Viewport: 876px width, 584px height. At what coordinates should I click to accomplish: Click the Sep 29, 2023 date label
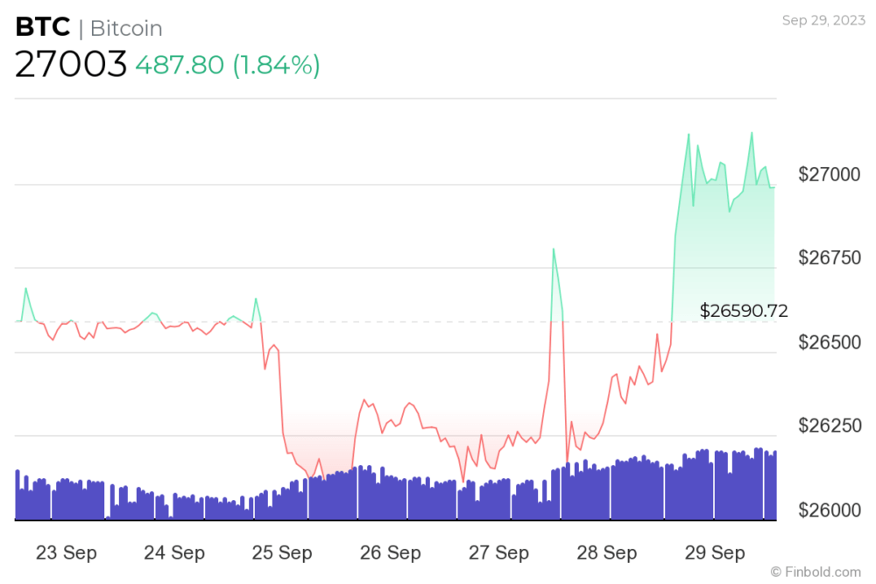point(823,21)
